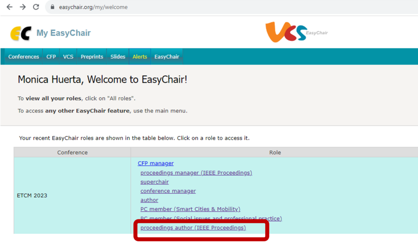Screen dimensions: 418x248
Task: Click the My EasyChair title text
Action: (63, 33)
